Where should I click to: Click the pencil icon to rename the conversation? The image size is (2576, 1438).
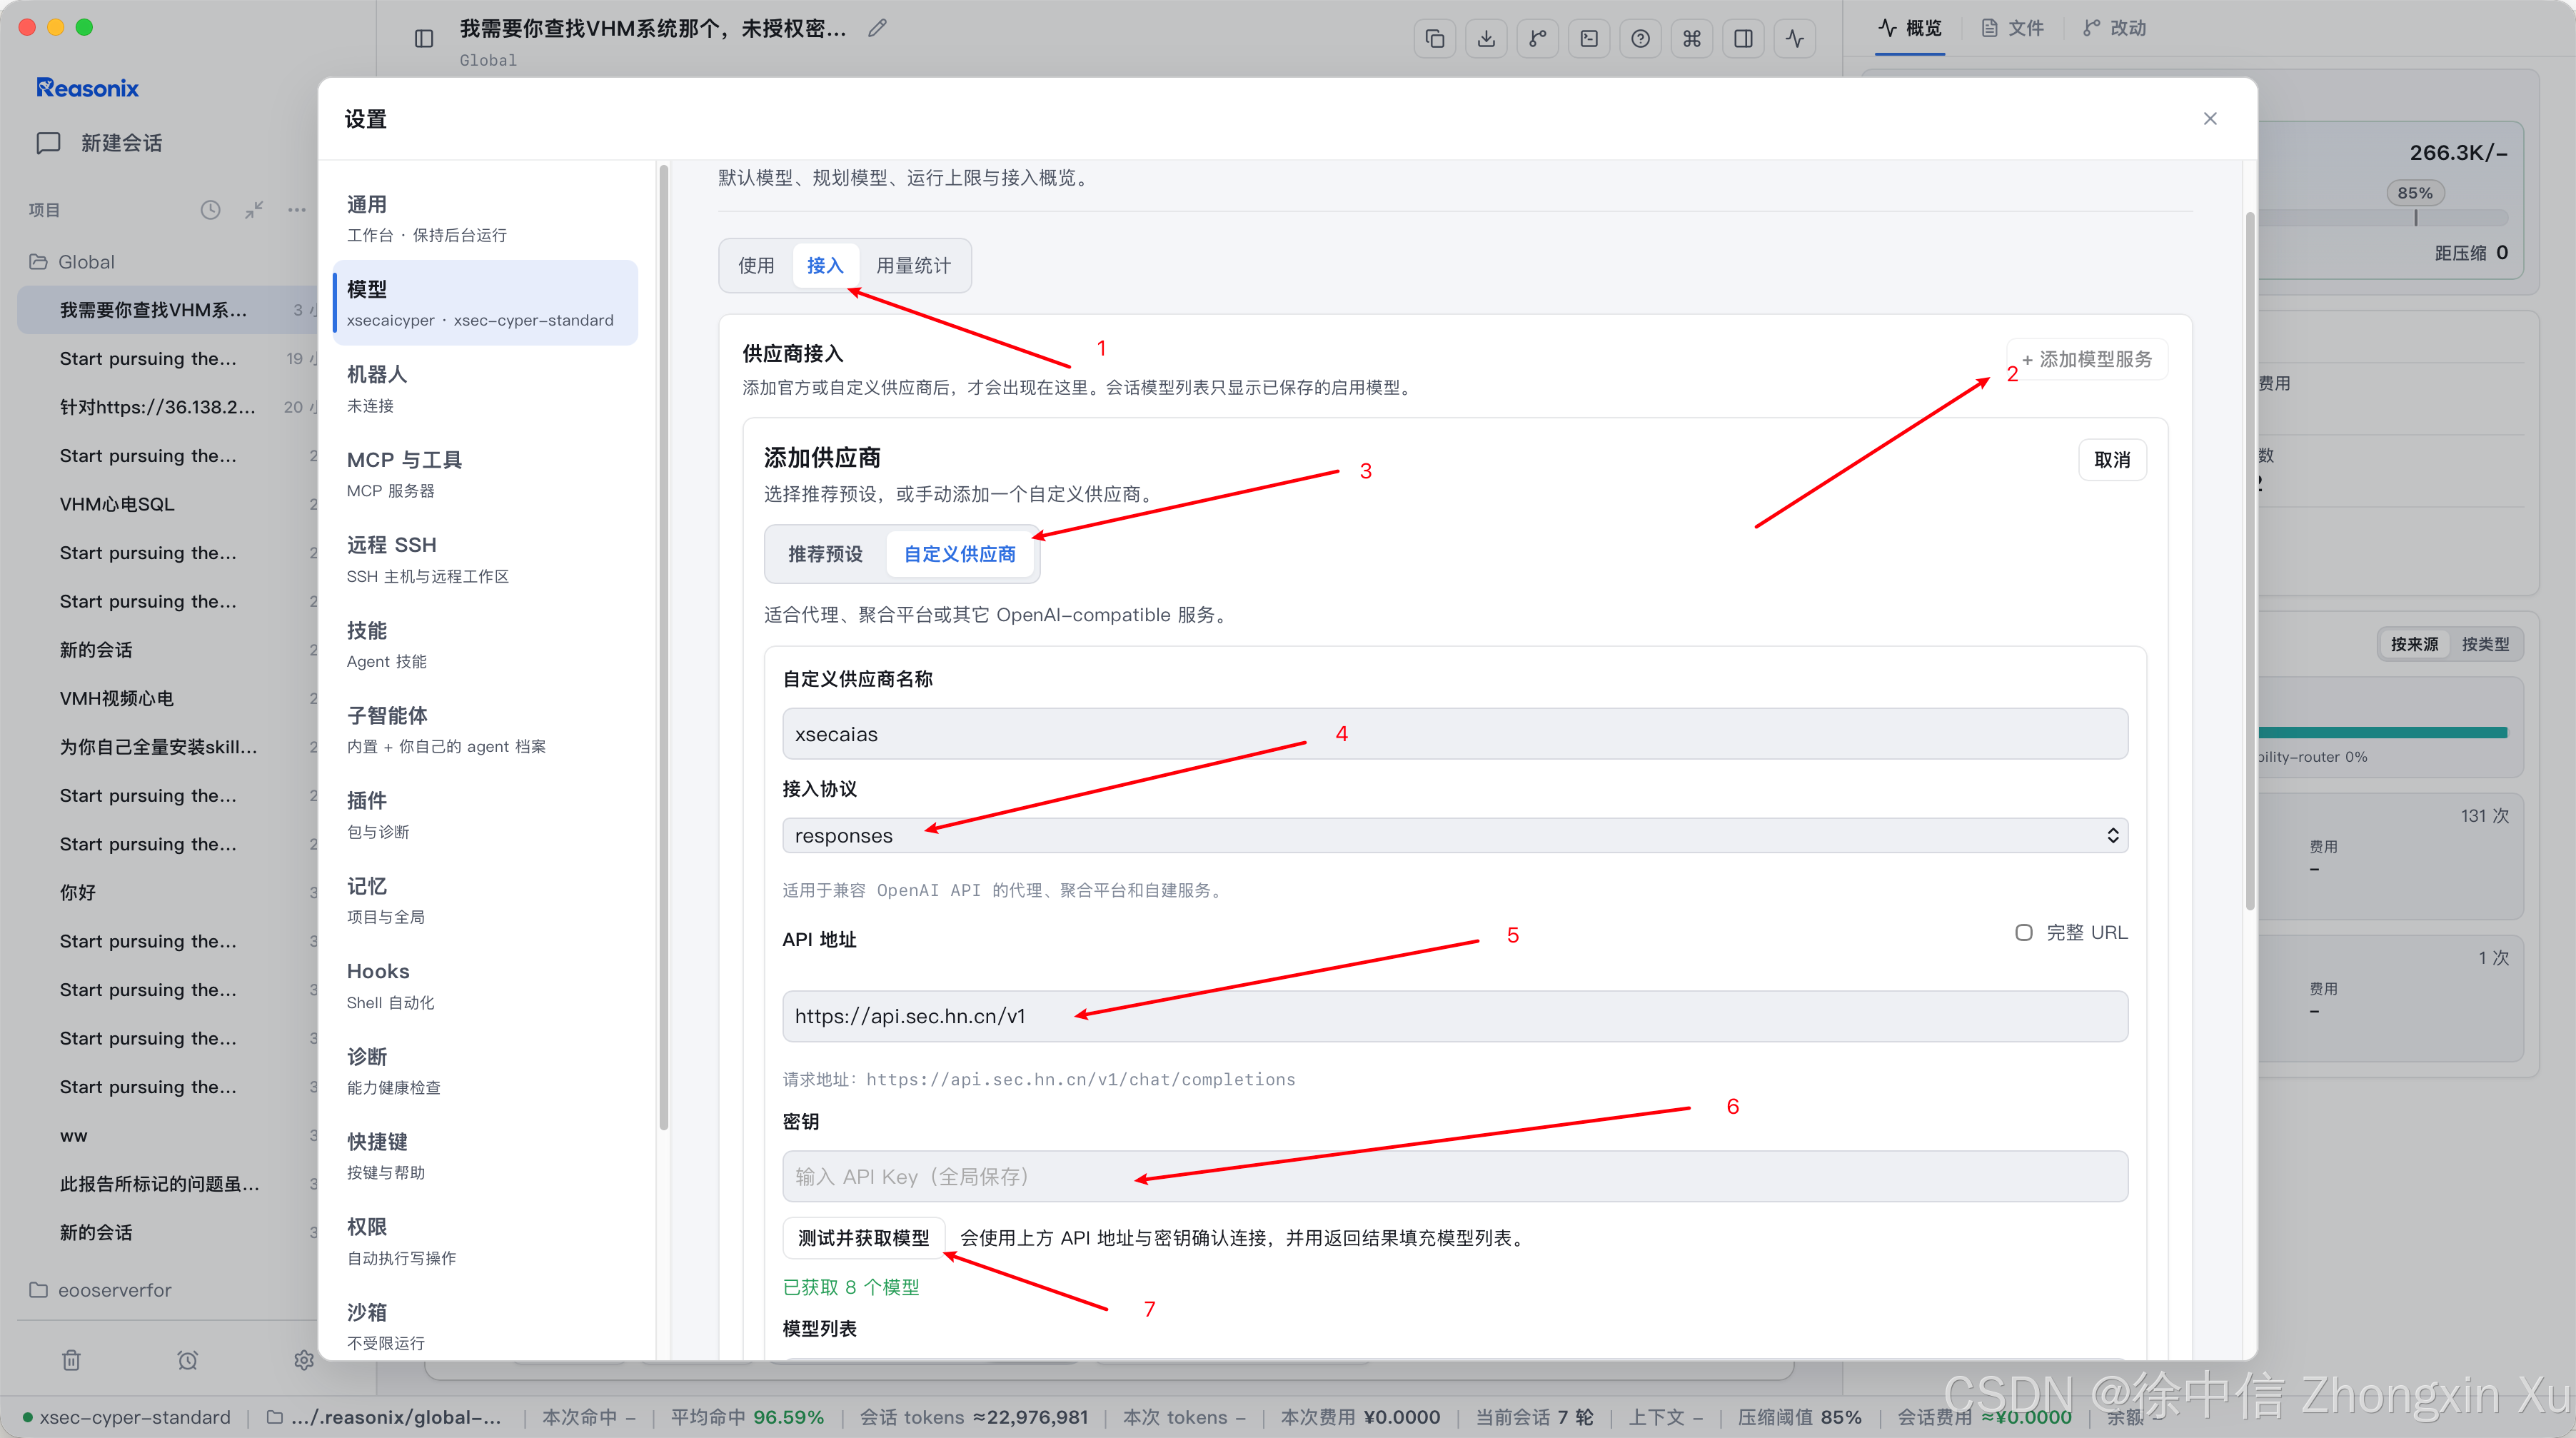point(877,28)
